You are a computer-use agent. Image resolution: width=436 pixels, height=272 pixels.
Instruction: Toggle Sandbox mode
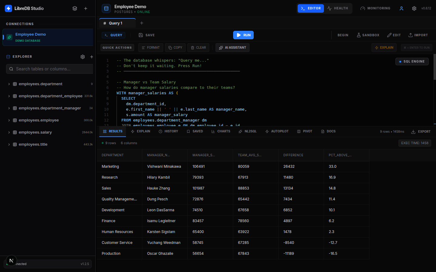[368, 35]
